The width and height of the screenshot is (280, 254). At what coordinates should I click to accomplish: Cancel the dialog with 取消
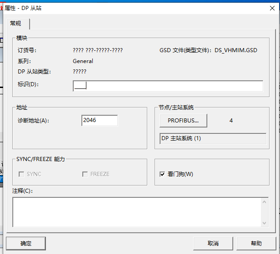coord(213,244)
